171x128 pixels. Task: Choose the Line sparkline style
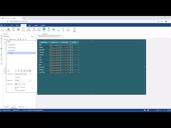point(16,84)
